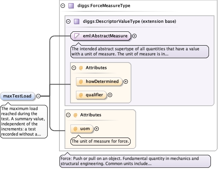Click the @ icon in howDetermined node
The width and height of the screenshot is (218, 169).
point(81,81)
